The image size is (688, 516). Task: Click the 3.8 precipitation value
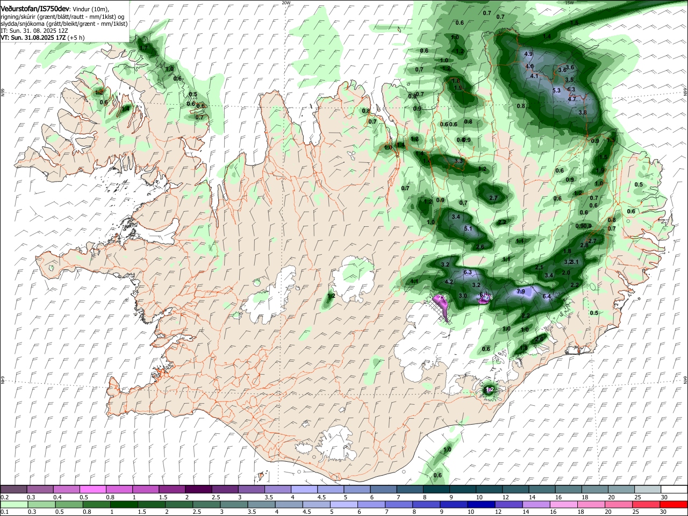(583, 113)
